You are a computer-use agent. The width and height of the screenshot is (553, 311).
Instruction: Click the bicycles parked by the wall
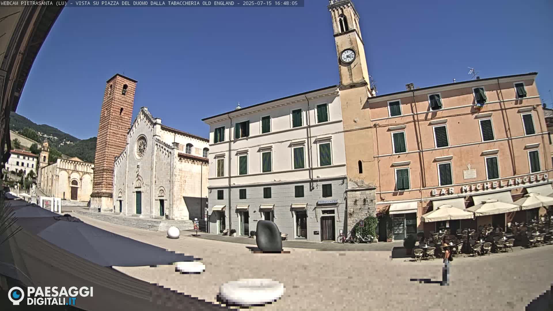[x=355, y=238]
